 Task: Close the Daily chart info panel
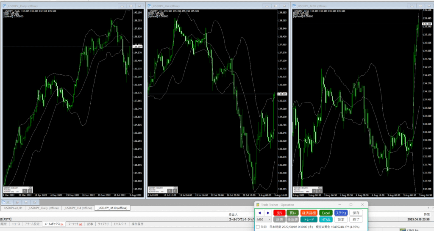31,187
